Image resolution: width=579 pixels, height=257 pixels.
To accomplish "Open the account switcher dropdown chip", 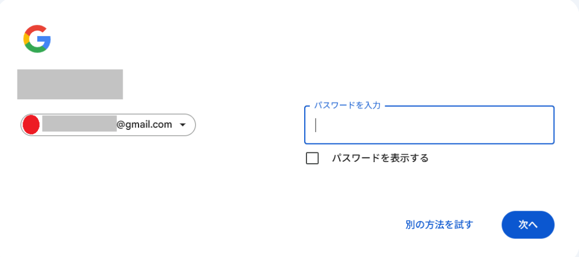I will coord(108,125).
